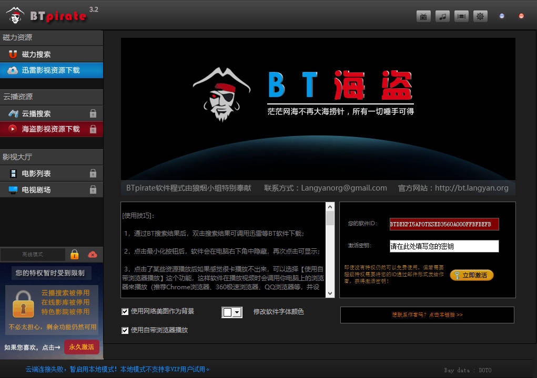Click the TV icon in top toolbar
The width and height of the screenshot is (537, 378).
[423, 16]
